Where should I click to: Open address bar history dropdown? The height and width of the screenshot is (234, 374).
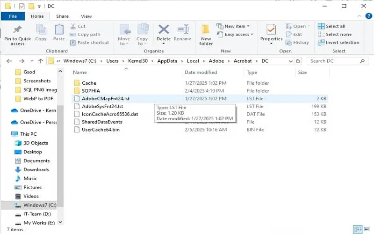(290, 61)
